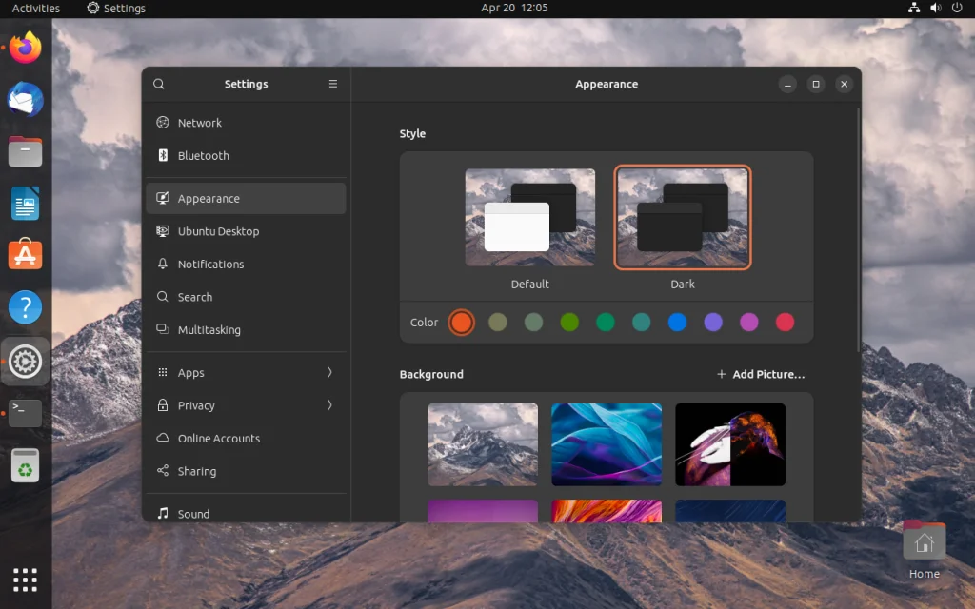Click the search icon in Settings header
This screenshot has width=975, height=609.
coord(159,84)
